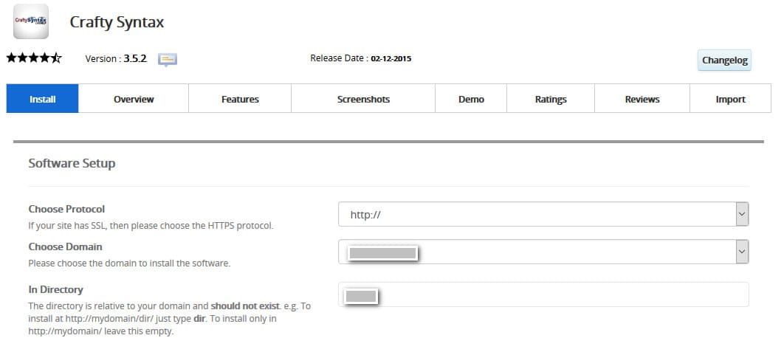
Task: Select the Install tab
Action: (43, 99)
